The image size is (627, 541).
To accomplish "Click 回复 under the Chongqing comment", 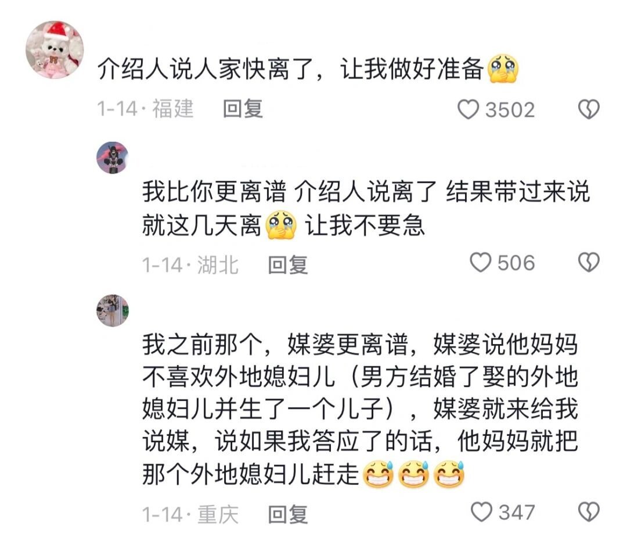I will pyautogui.click(x=288, y=514).
